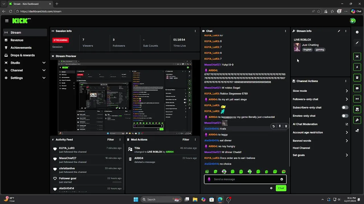Image resolution: width=364 pixels, height=204 pixels.
Task: Delete the AlsGirl0414 rivals message with the trash icon
Action: pos(286,126)
